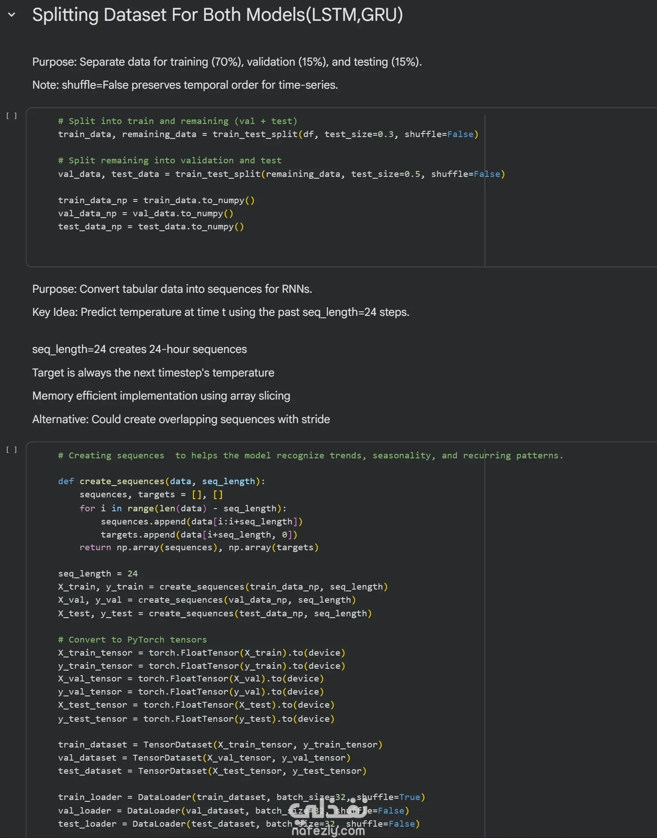
Task: Click the '# Convert to PyTorch tensors' comment
Action: click(x=132, y=640)
